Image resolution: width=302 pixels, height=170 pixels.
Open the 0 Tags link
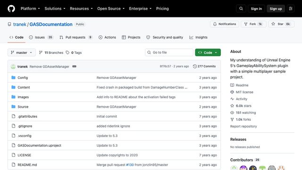[74, 52]
